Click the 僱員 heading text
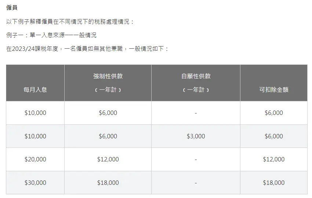Image resolution: width=312 pixels, height=198 pixels. [12, 8]
